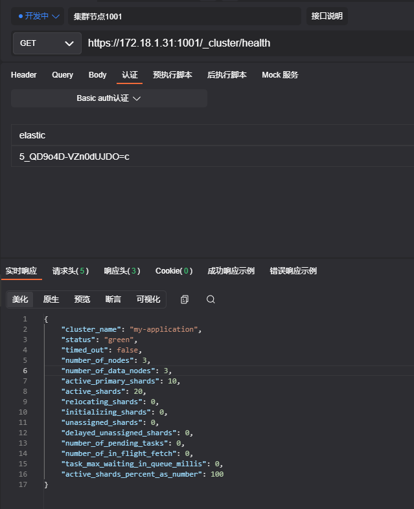Click the "active_primary_shards" key

pyautogui.click(x=110, y=381)
